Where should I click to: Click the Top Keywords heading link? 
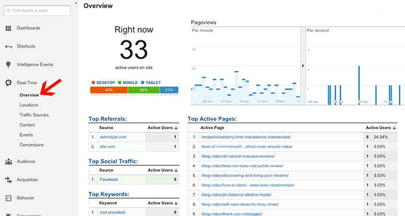coord(109,195)
